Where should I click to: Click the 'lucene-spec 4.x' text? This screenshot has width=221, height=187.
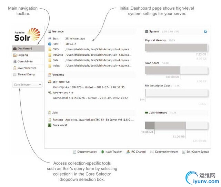coord(63,93)
